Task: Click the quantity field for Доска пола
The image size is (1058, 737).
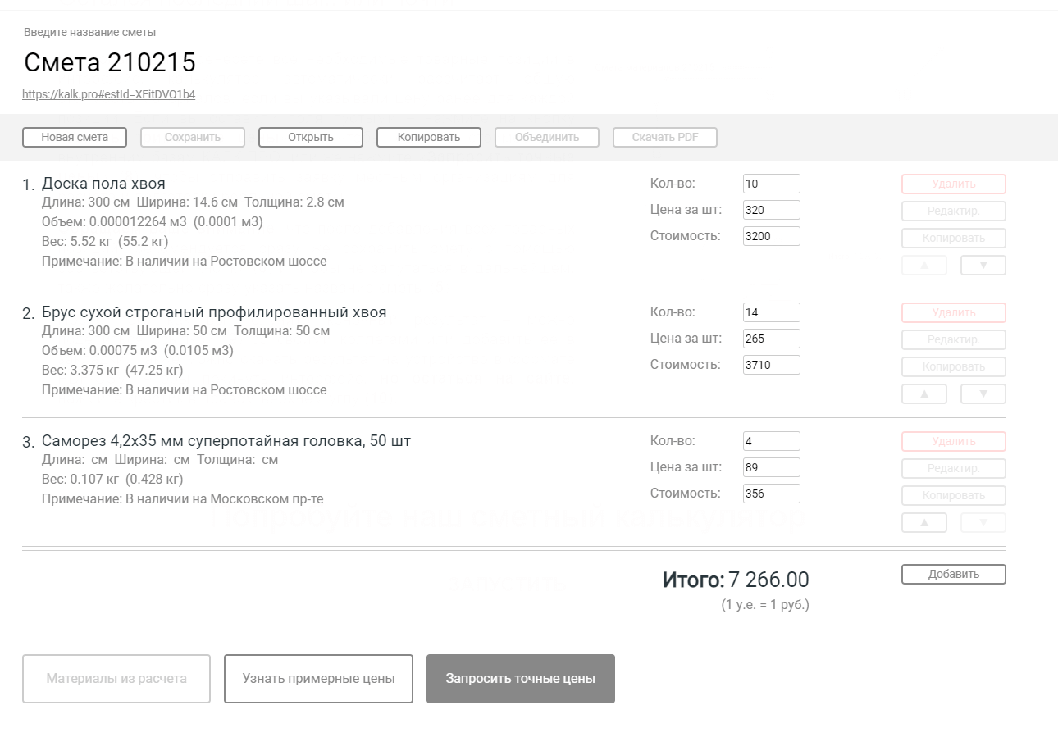Action: click(771, 184)
